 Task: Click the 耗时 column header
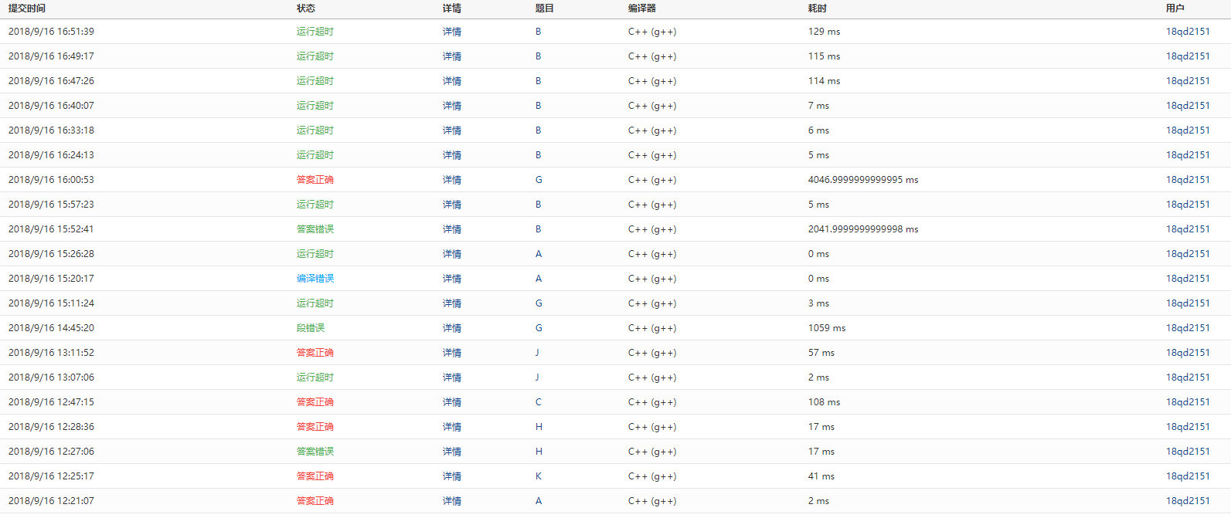click(x=817, y=8)
